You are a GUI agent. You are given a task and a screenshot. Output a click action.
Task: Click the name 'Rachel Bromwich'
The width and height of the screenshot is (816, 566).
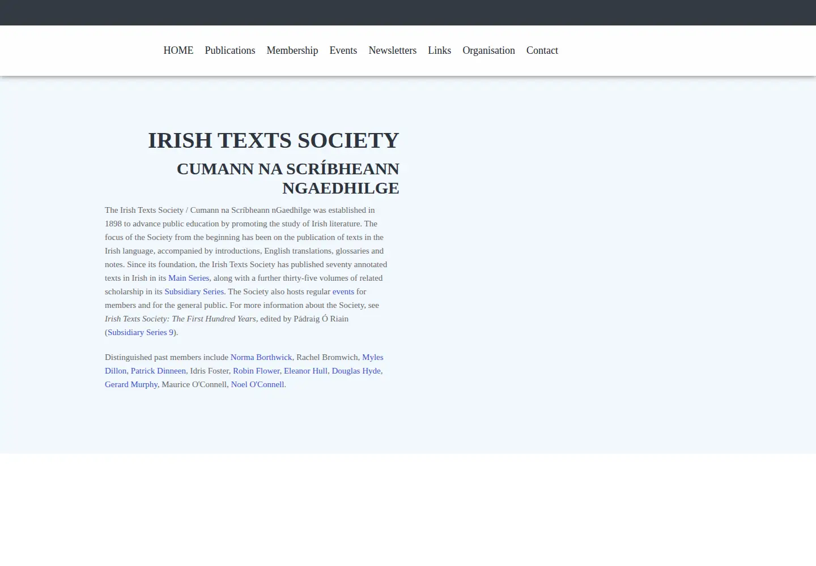tap(328, 357)
